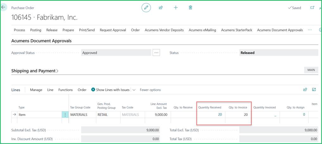This screenshot has width=322, height=144.
Task: Open the Order menu in action bar
Action: 135,30
